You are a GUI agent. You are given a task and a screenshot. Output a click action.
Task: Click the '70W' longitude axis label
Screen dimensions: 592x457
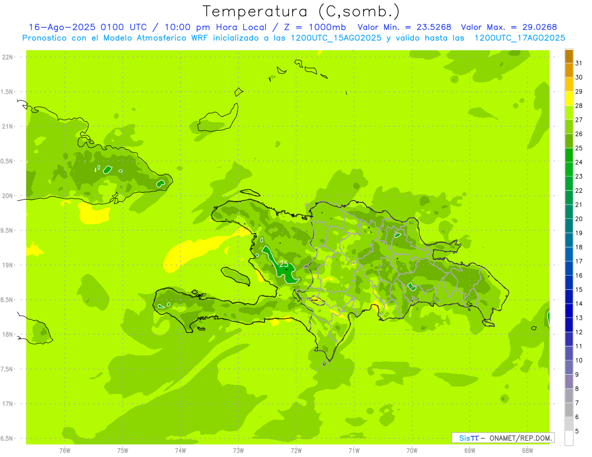[412, 451]
